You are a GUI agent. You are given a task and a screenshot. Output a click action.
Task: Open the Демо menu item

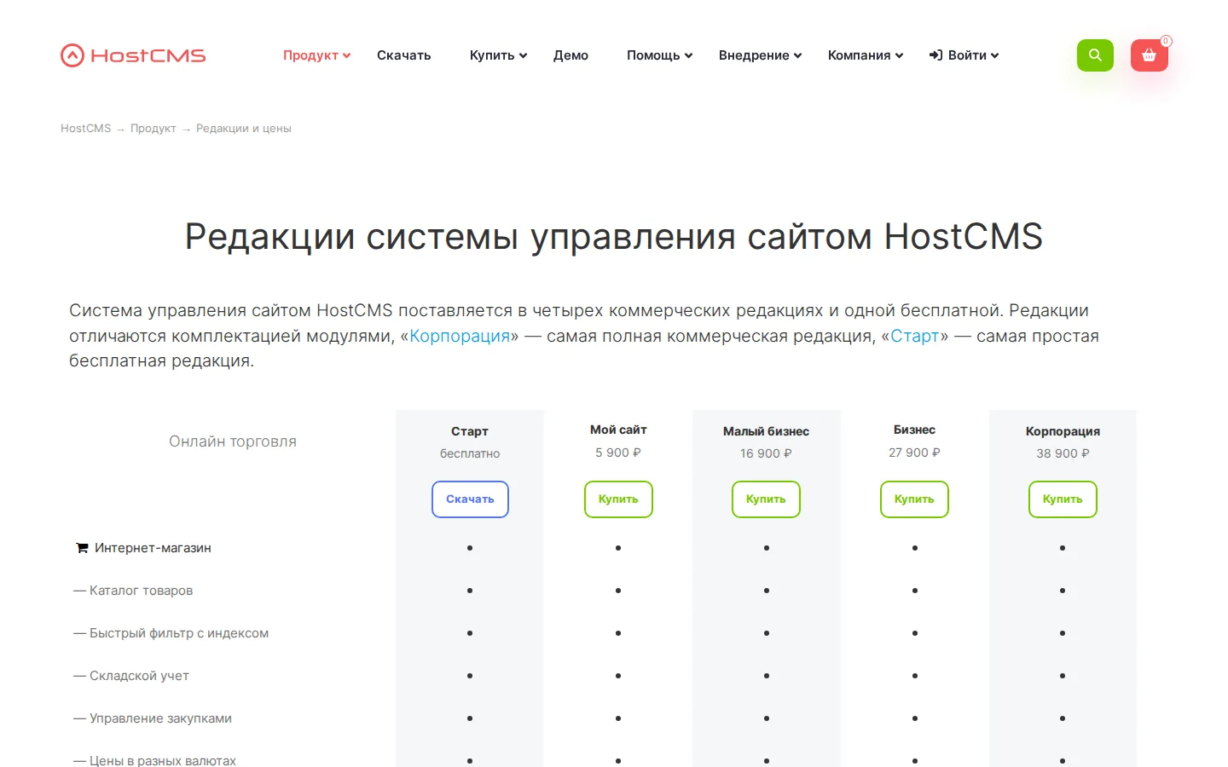571,55
